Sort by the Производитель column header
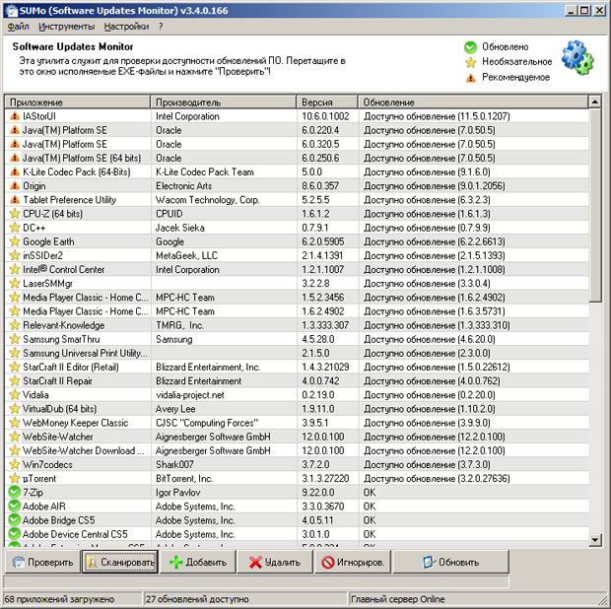611x609 pixels. click(224, 102)
